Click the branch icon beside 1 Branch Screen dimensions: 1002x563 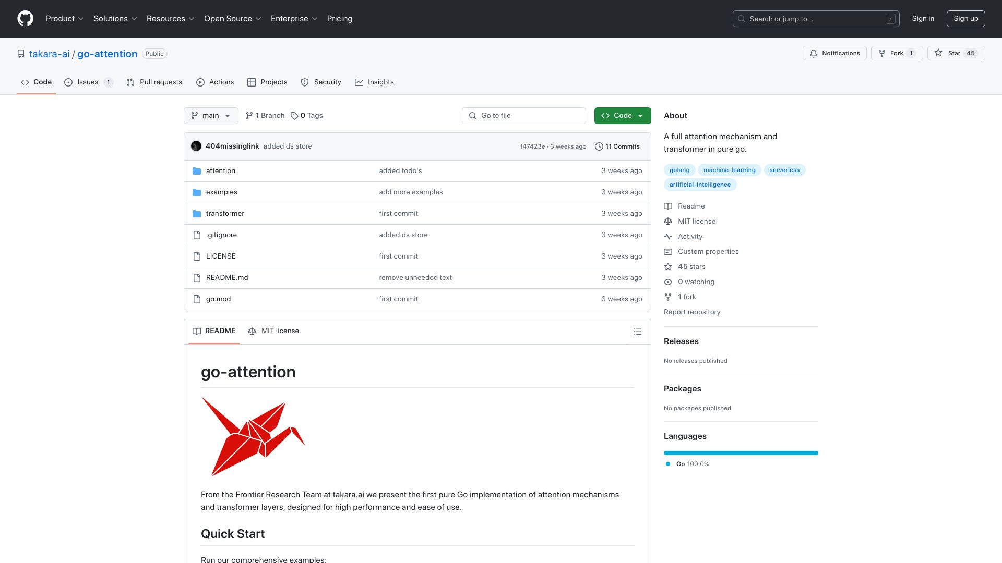(249, 116)
